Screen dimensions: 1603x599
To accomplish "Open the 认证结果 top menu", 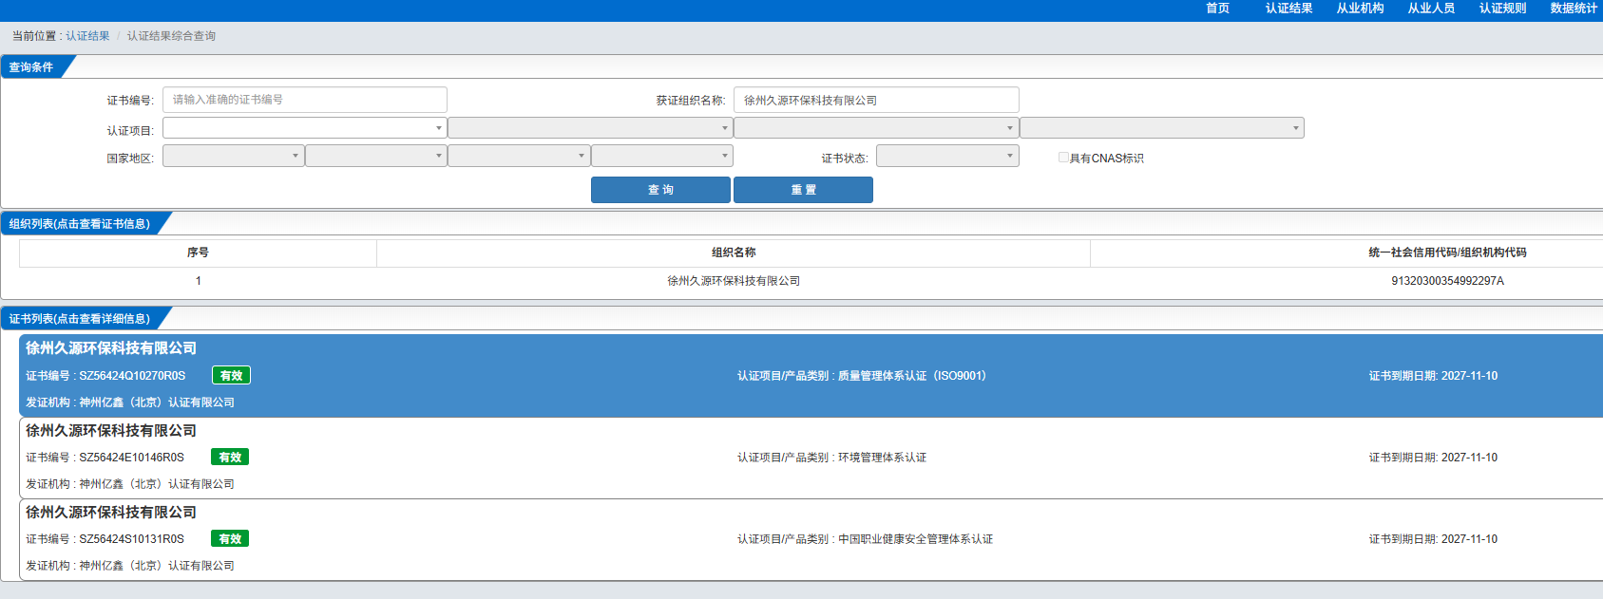I will tap(1288, 9).
